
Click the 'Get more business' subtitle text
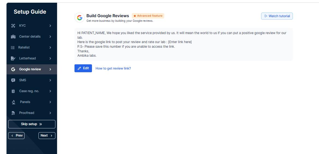pos(120,21)
